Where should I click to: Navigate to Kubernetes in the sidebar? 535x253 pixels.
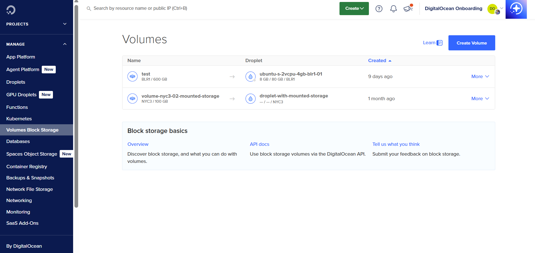click(19, 119)
